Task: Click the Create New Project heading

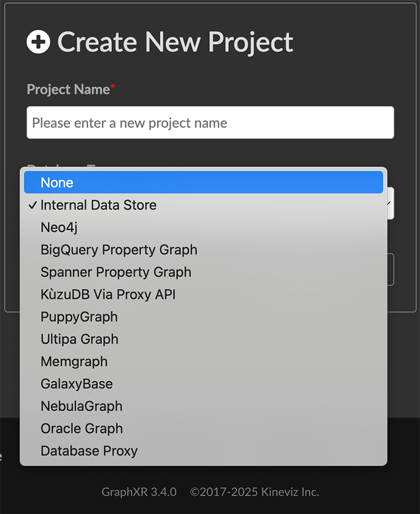Action: (175, 42)
